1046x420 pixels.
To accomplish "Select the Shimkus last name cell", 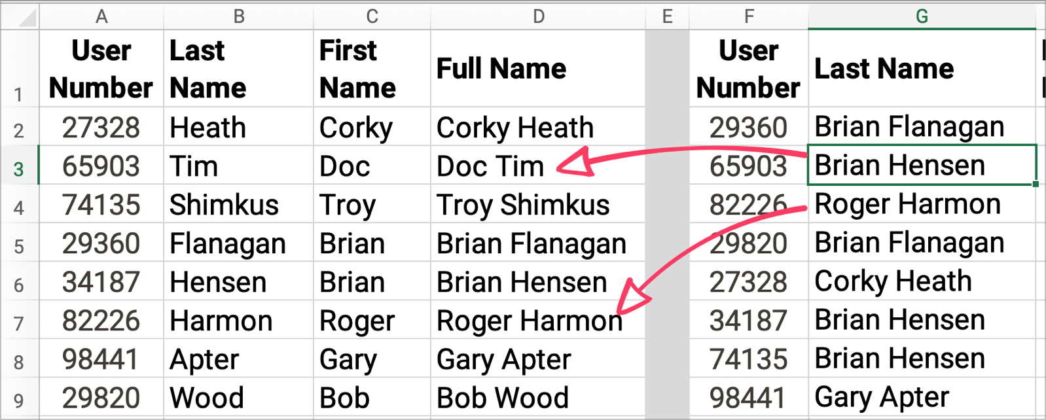I will click(x=238, y=204).
